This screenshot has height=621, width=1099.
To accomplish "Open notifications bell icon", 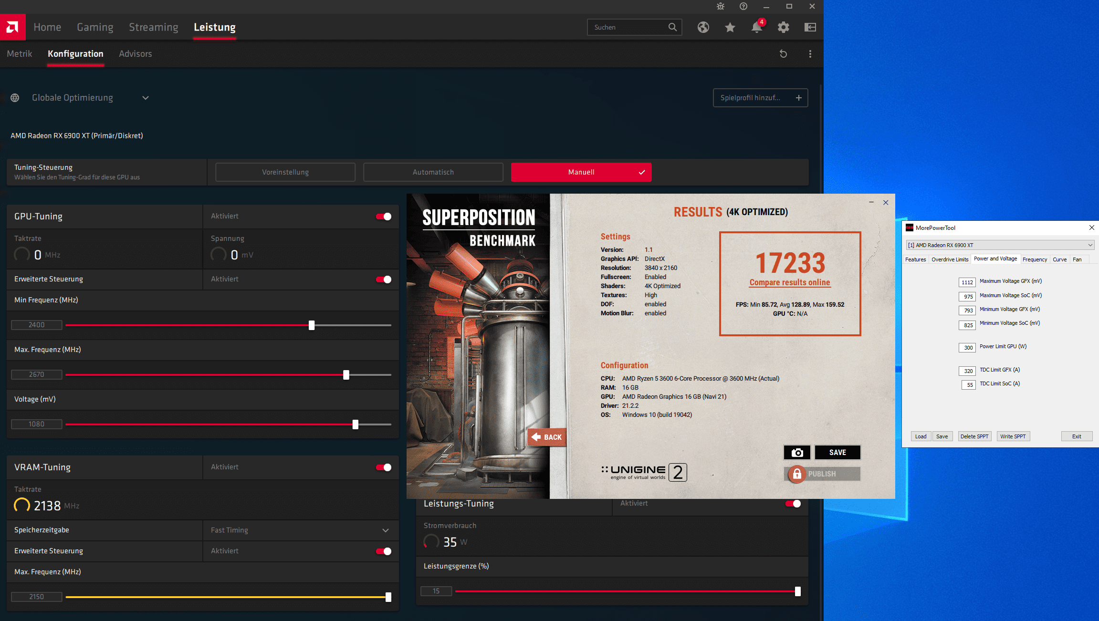I will tap(756, 27).
